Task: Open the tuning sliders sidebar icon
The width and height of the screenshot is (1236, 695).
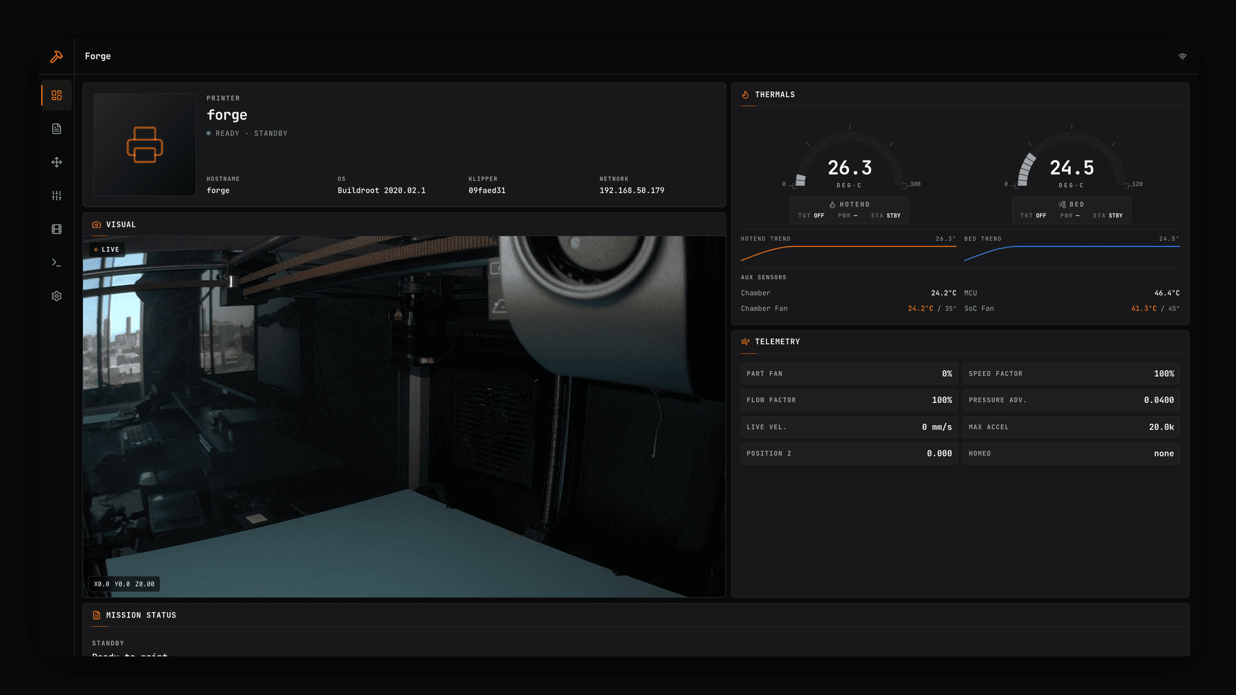Action: pos(57,196)
